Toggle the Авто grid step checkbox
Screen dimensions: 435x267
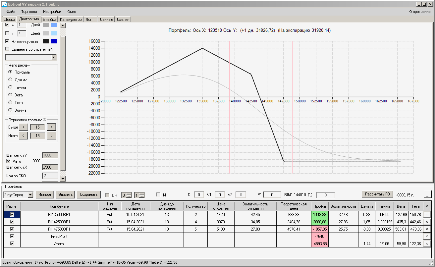(9, 161)
